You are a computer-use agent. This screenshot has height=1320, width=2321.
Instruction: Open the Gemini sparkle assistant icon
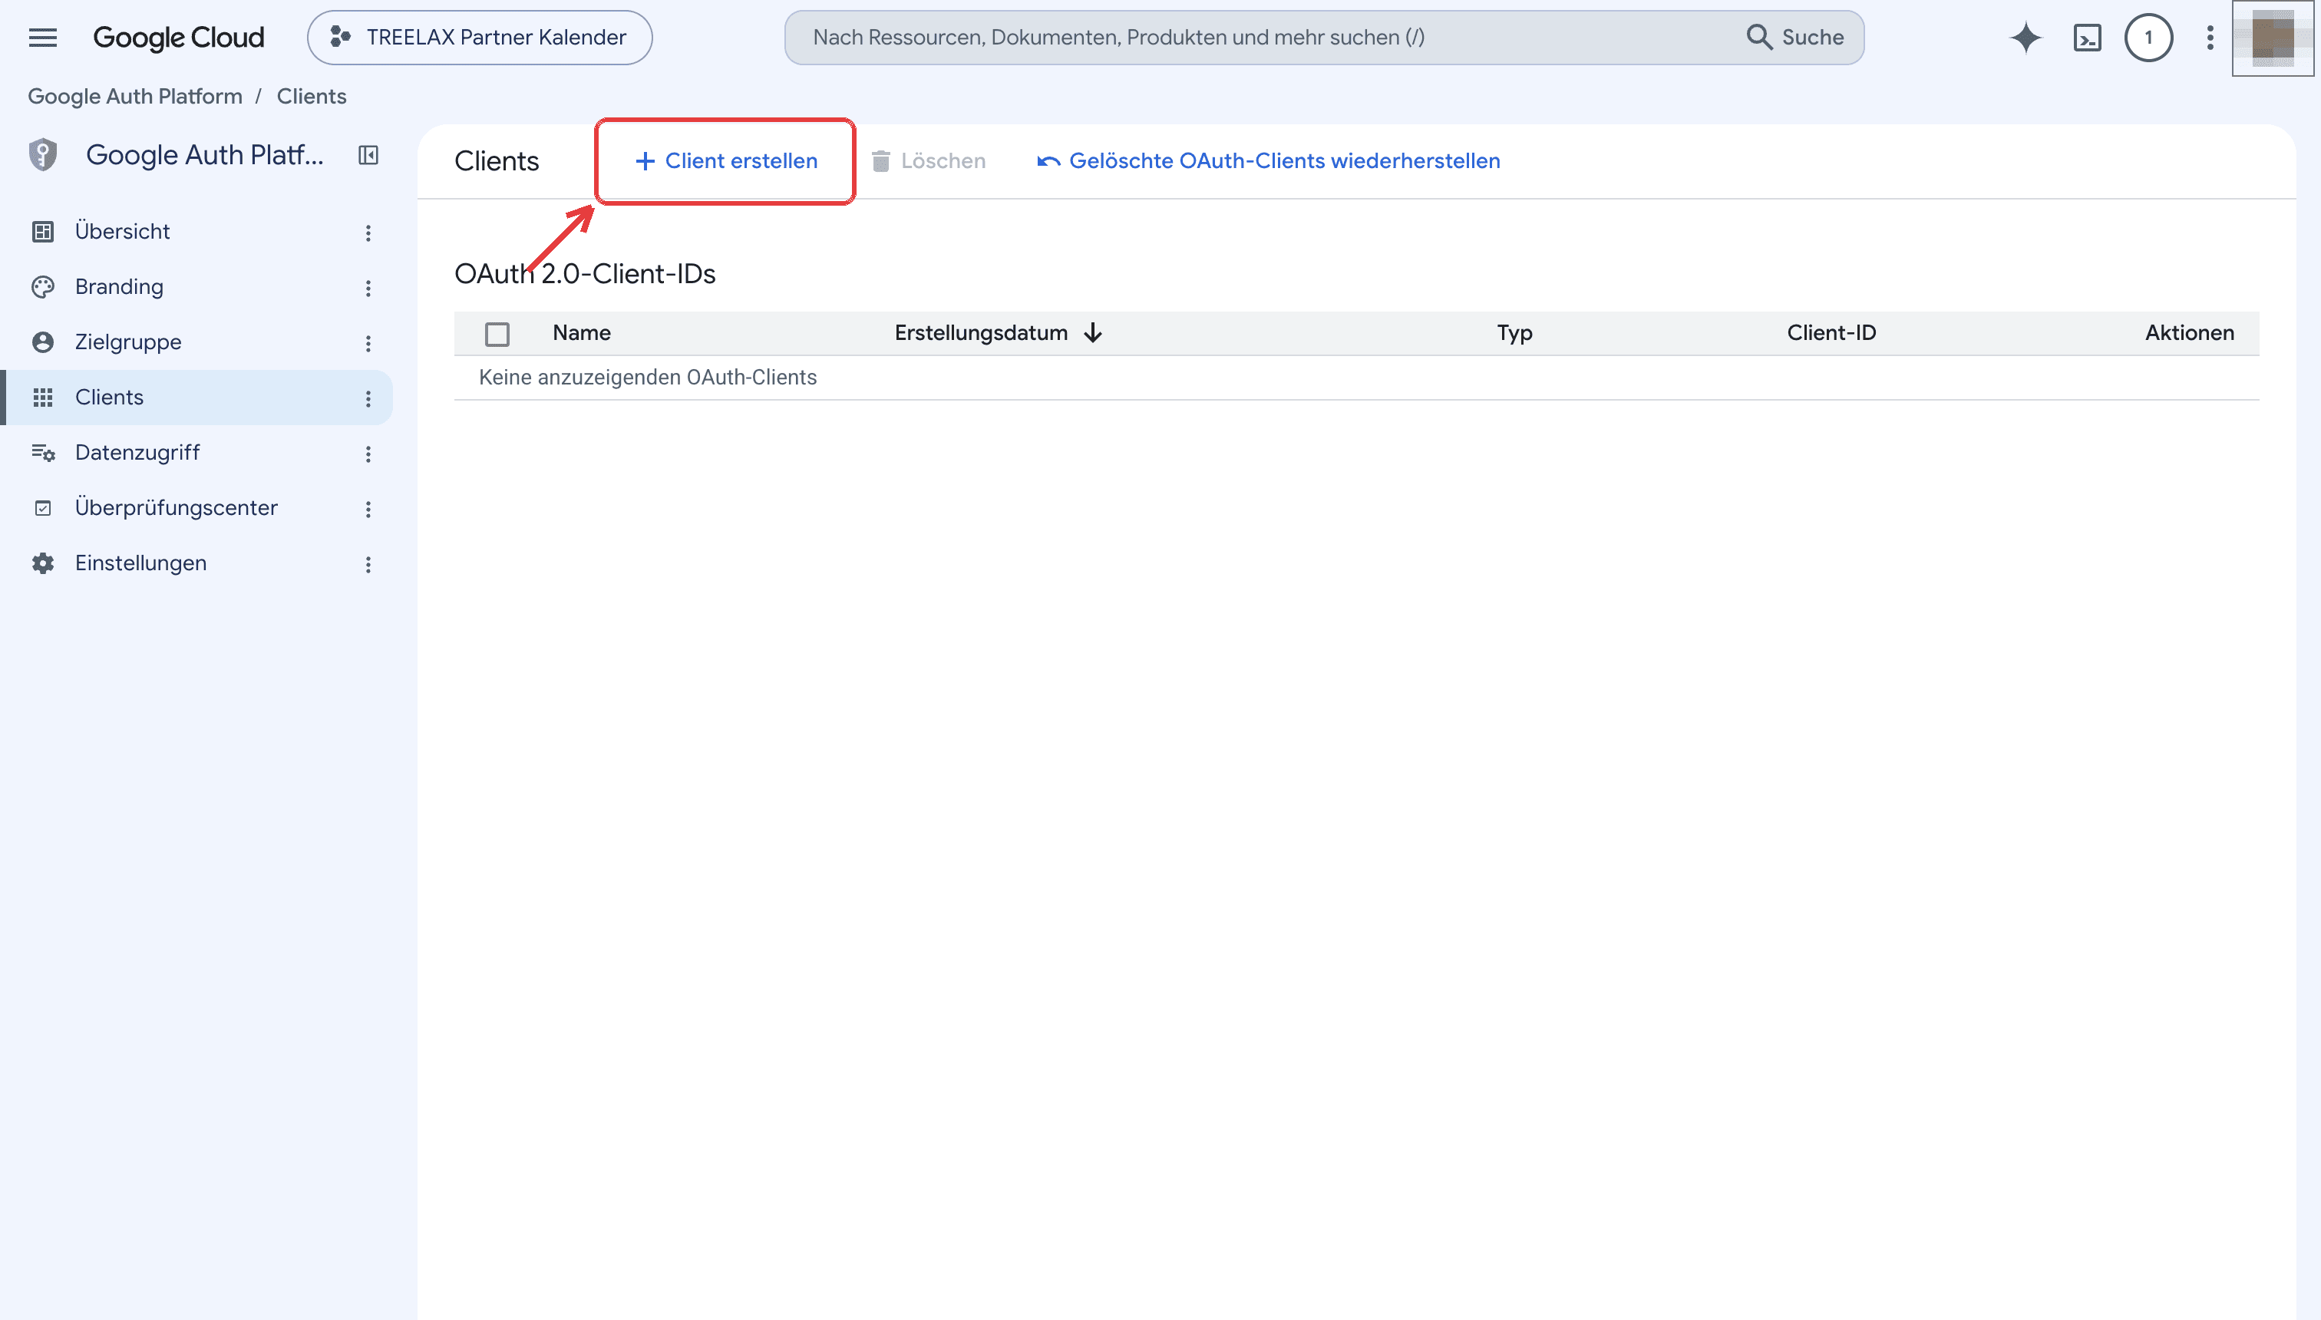(x=2026, y=37)
